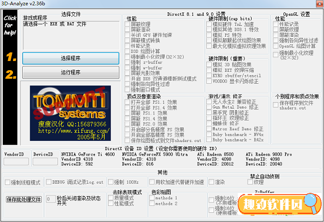This screenshot has height=222, width=324.
Task: Enable 关闭 GPU 硬件加速 checkbox
Action: tap(128, 35)
